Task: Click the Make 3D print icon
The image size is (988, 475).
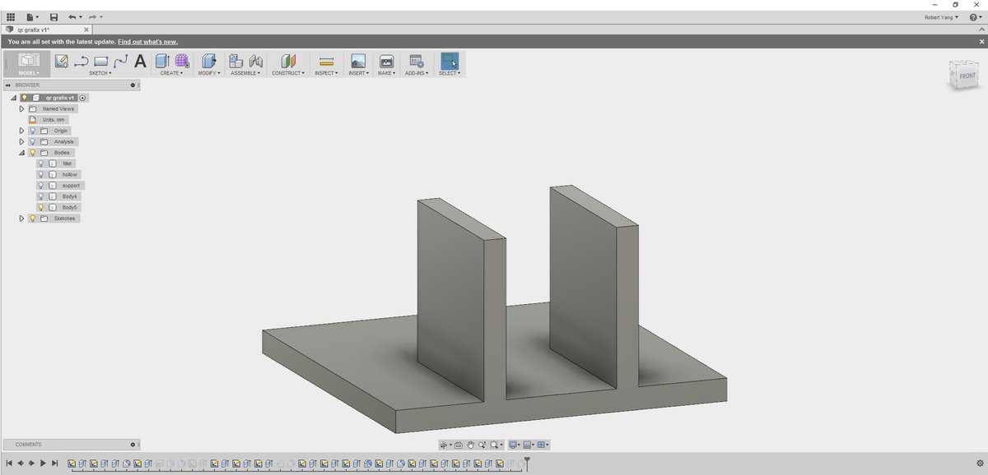Action: (386, 61)
